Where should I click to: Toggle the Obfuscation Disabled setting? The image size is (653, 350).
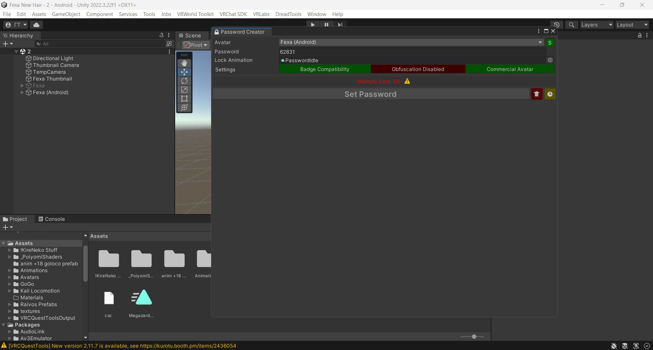[x=418, y=69]
